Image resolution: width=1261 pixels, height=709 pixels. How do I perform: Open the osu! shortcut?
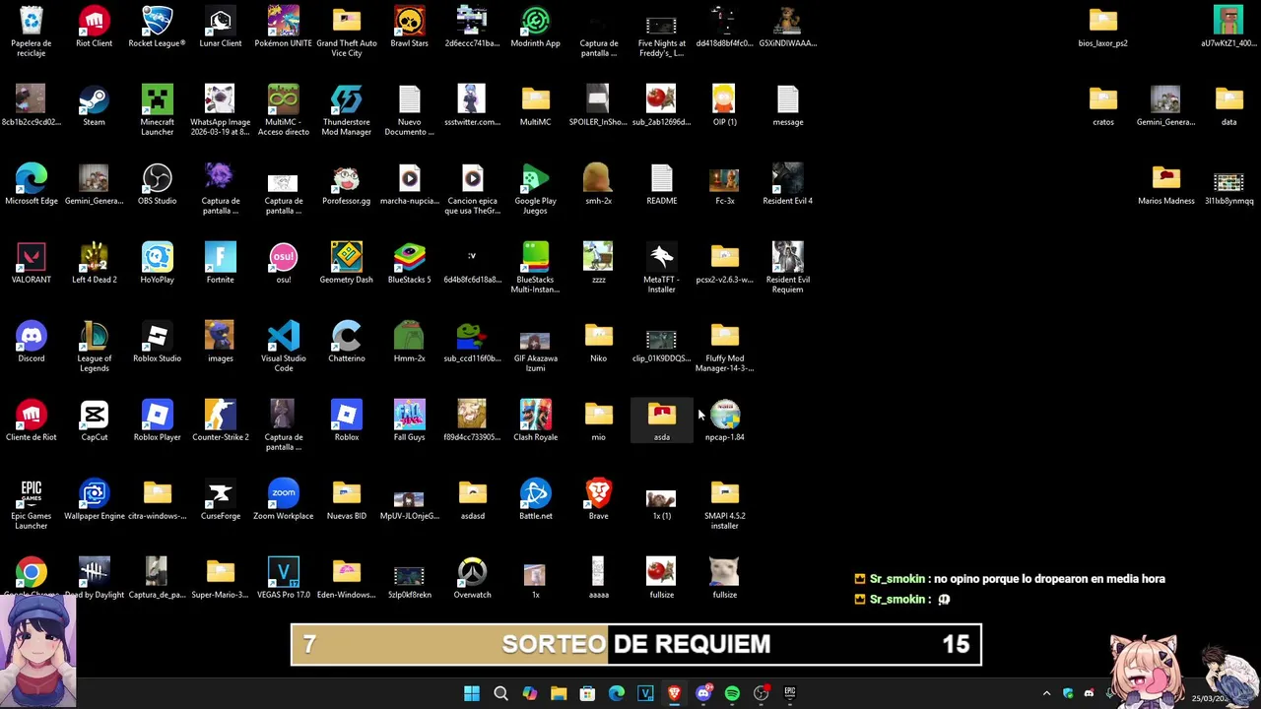pos(284,258)
